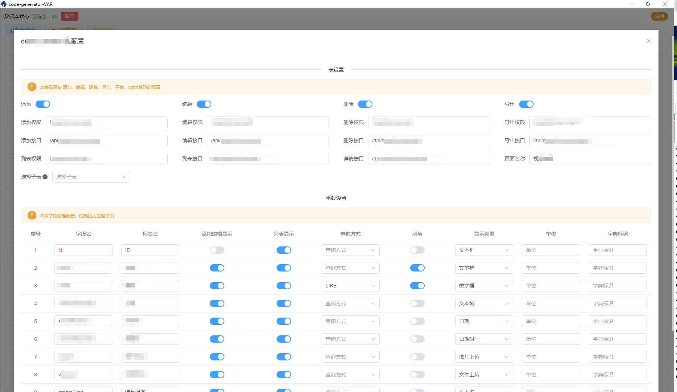Screen dimensions: 677x392
Task: Turn off 列表显示 in row 5
Action: click(284, 321)
